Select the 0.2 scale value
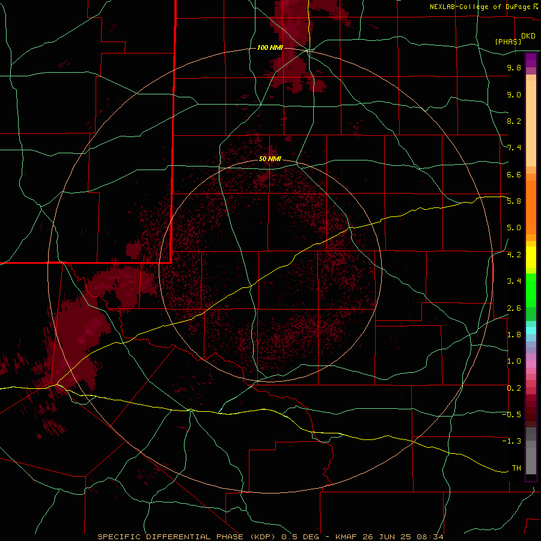 [514, 388]
